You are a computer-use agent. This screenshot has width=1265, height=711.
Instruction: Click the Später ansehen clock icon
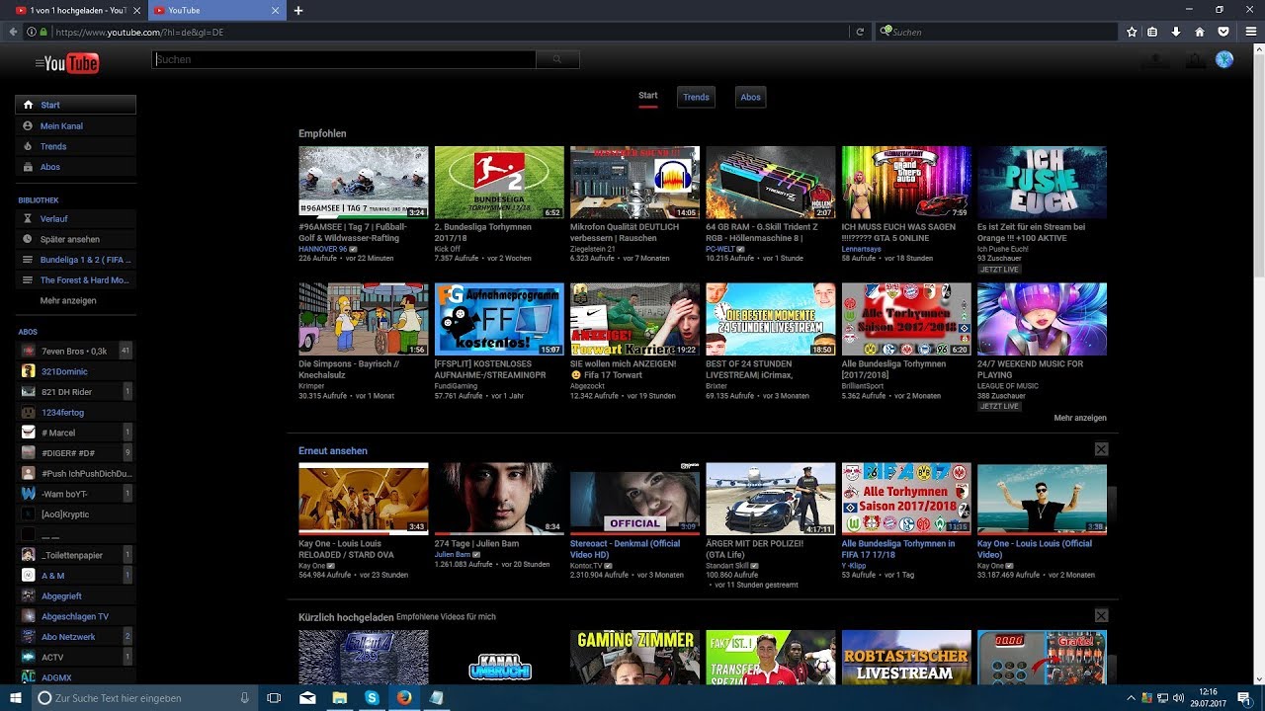tap(28, 239)
